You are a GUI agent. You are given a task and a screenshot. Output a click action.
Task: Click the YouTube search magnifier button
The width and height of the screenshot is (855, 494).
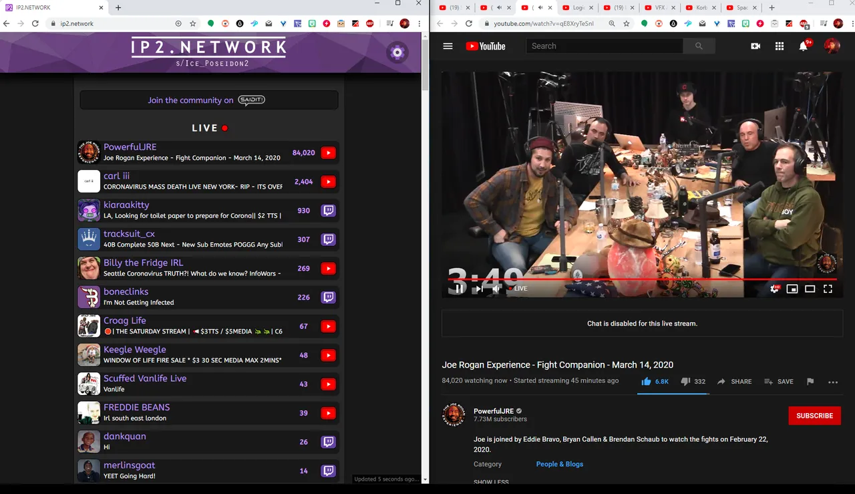coord(699,46)
